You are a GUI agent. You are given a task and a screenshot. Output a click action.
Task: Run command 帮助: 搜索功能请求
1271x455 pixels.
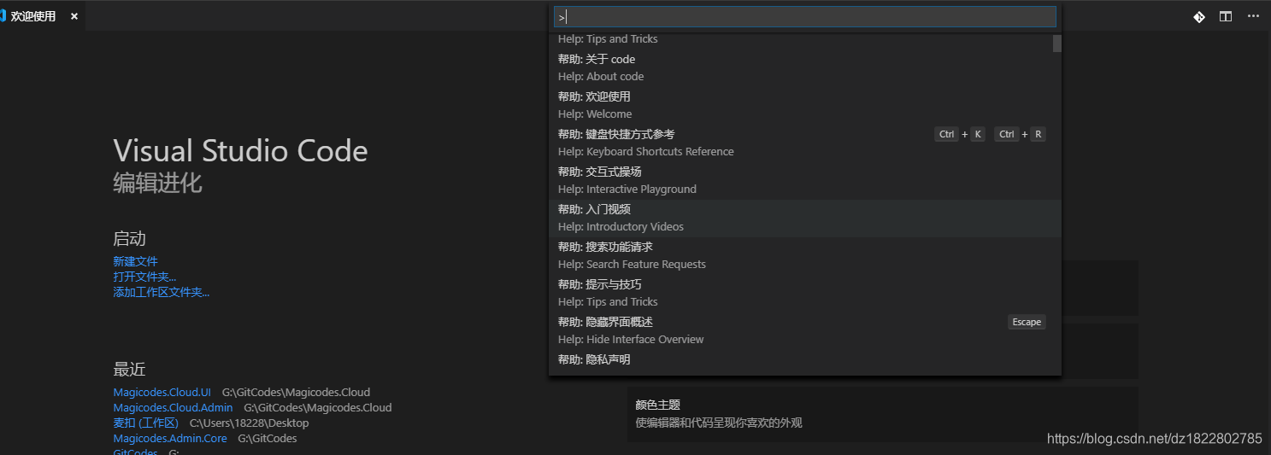[805, 255]
